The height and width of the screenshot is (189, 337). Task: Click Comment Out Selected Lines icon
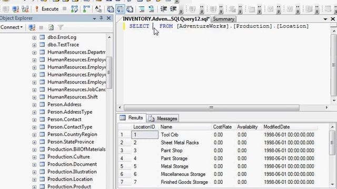[x=142, y=9]
